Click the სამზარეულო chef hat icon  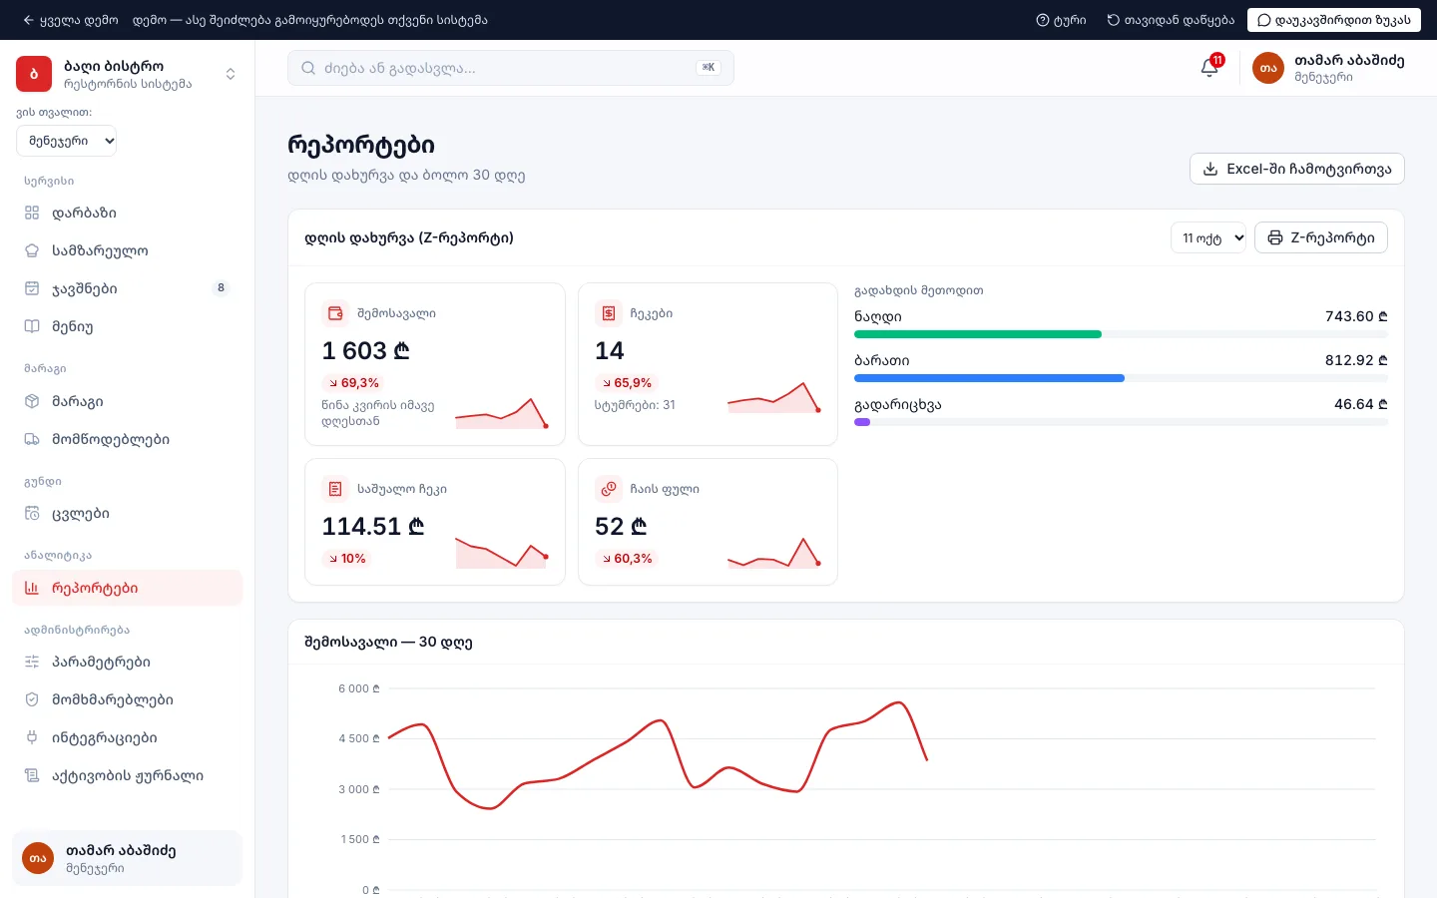(32, 250)
